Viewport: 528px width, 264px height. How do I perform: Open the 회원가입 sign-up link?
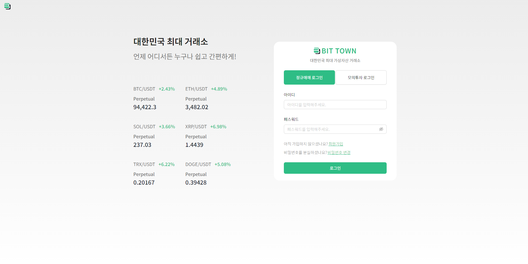[336, 144]
